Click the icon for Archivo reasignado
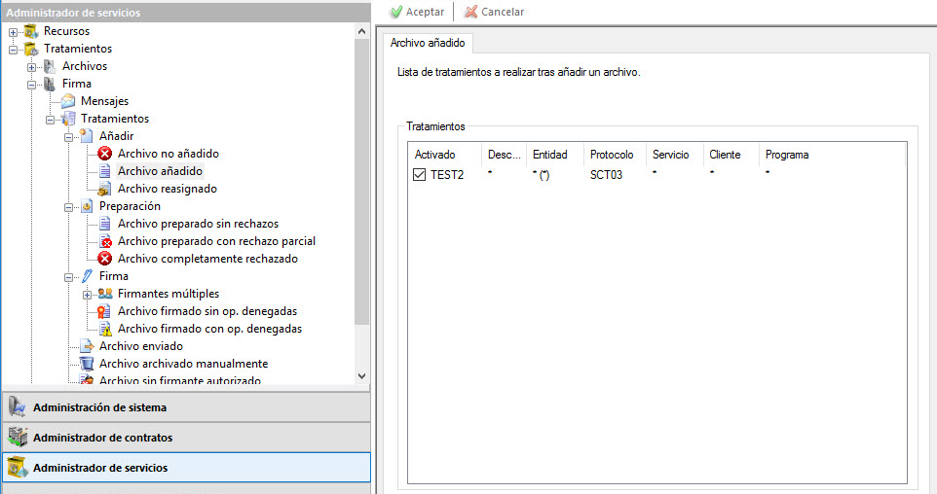 105,189
